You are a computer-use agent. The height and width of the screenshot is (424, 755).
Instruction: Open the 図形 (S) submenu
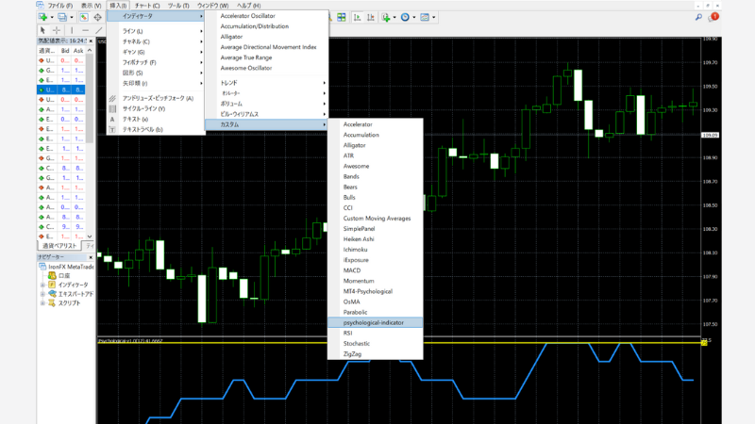[x=156, y=73]
